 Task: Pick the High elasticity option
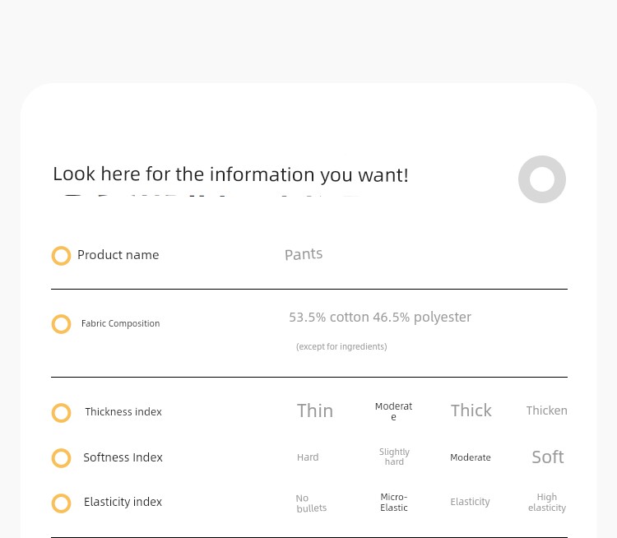547,502
